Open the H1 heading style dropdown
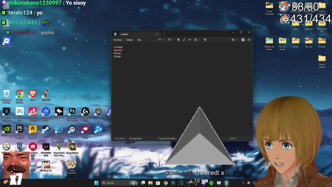The image size is (332, 187). point(161,40)
